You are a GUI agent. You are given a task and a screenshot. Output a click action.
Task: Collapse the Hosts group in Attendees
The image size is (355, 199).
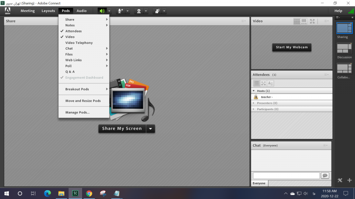pyautogui.click(x=254, y=91)
